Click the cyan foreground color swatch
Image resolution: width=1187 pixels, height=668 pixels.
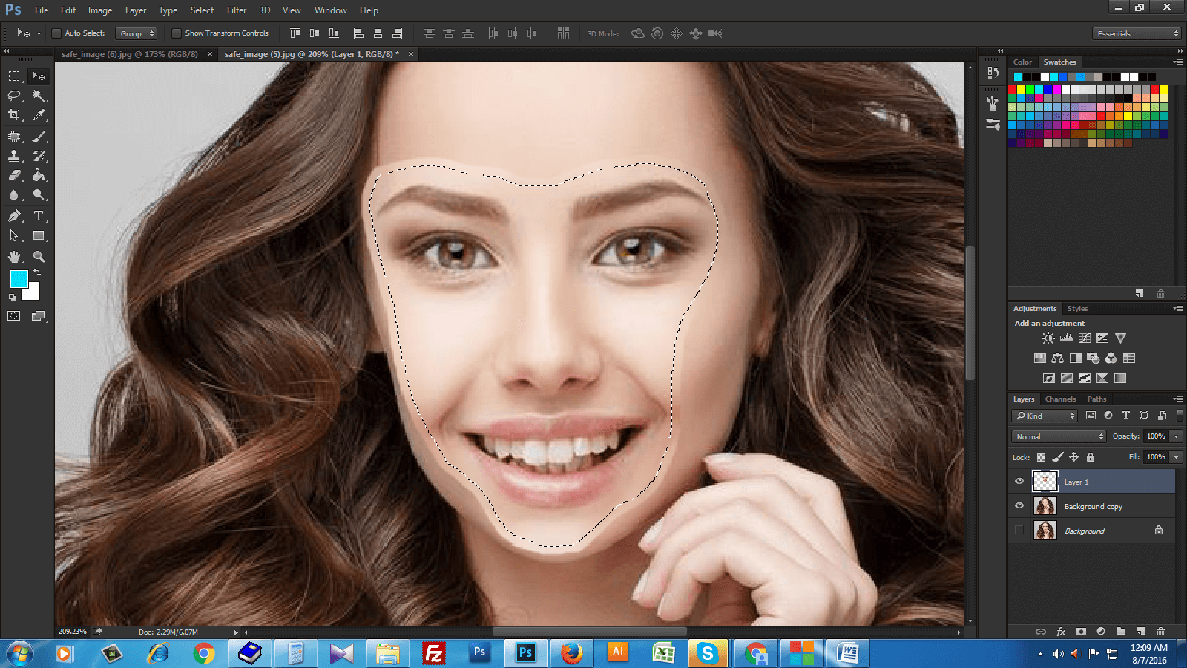point(19,279)
